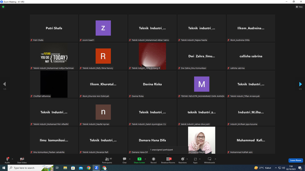This screenshot has width=305, height=171.
Task: Open the audio options arrow next to Audio
Action: click(12, 159)
